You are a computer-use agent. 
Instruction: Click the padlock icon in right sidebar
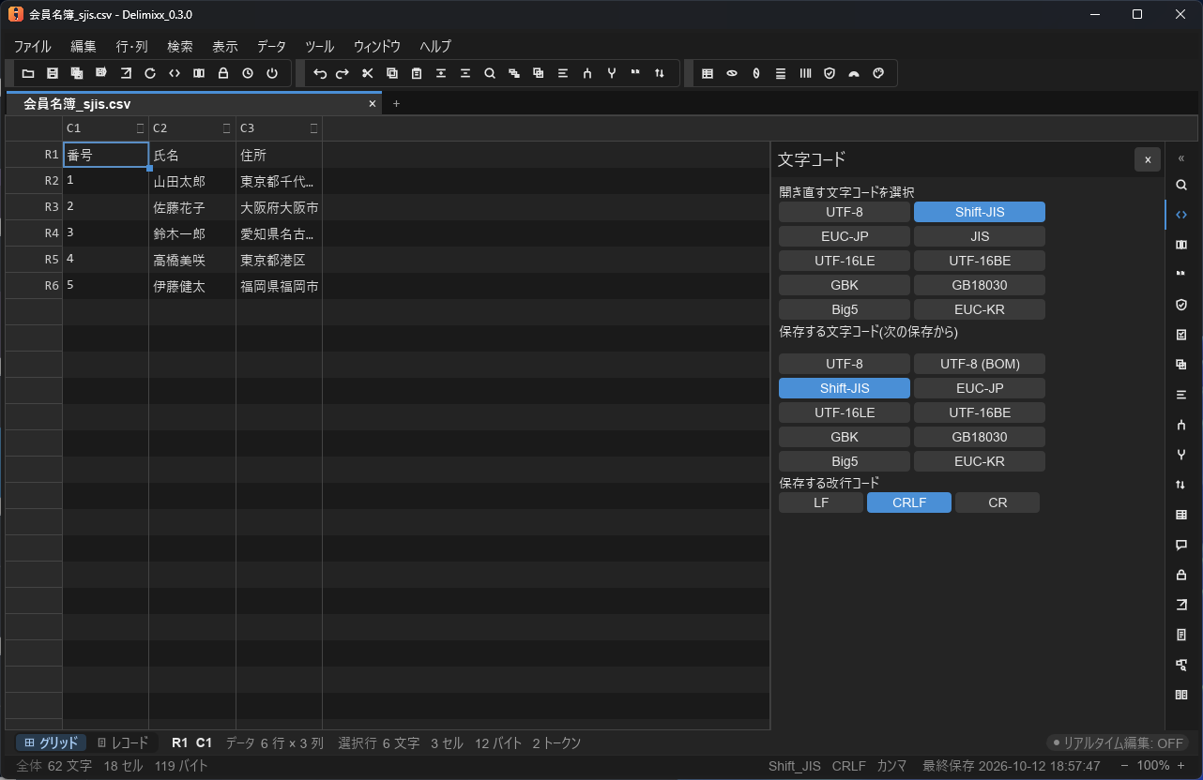coord(1181,575)
